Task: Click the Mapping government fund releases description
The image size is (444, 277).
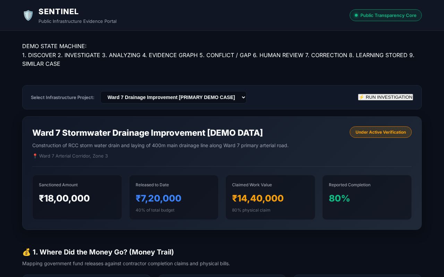Action: 126,263
